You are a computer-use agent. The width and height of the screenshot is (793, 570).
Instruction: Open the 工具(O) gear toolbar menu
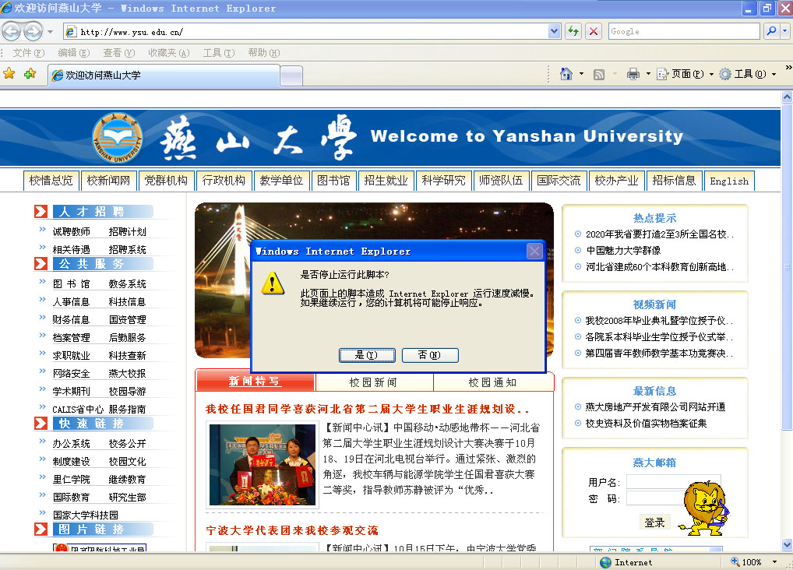coord(747,74)
